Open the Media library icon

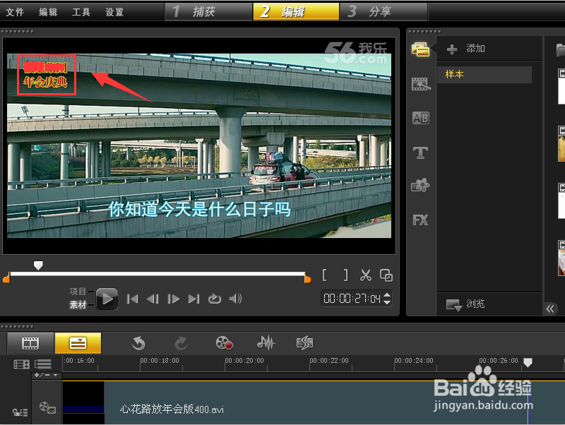[420, 49]
